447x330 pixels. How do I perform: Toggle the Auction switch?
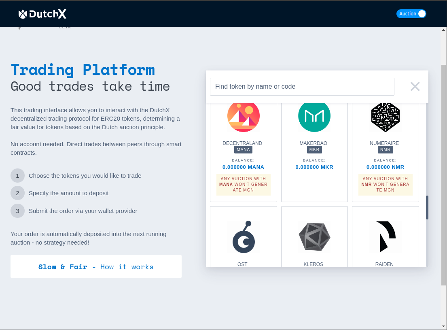tap(411, 14)
